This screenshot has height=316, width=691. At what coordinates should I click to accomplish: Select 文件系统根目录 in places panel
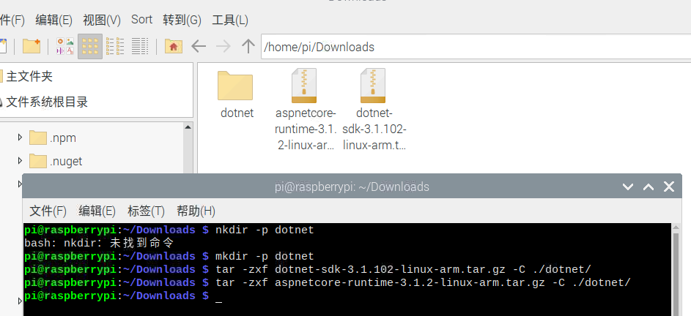pos(47,102)
